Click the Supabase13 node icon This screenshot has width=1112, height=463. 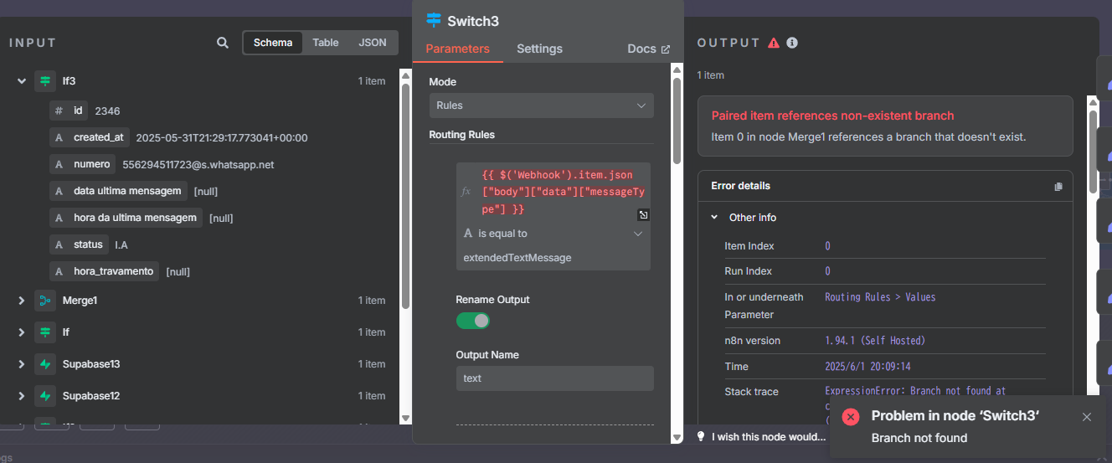coord(45,364)
